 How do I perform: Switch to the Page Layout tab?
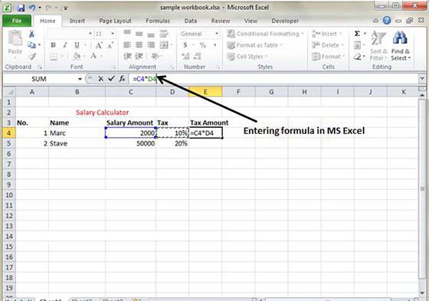coord(115,21)
